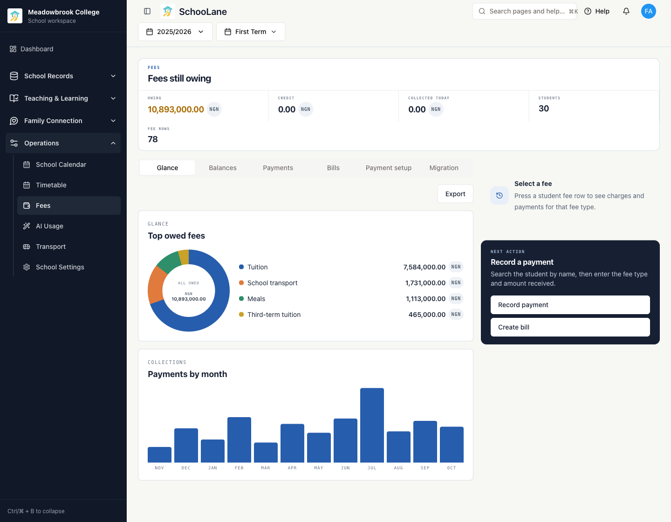The image size is (671, 522).
Task: Click the Meadowbrook College workspace logo
Action: (15, 16)
